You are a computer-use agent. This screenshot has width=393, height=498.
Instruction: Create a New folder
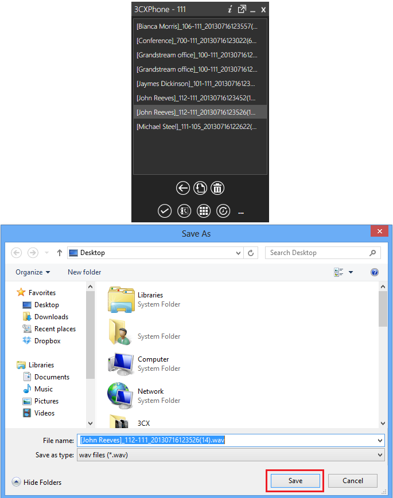pyautogui.click(x=84, y=272)
